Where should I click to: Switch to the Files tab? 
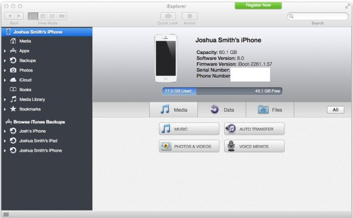point(270,109)
